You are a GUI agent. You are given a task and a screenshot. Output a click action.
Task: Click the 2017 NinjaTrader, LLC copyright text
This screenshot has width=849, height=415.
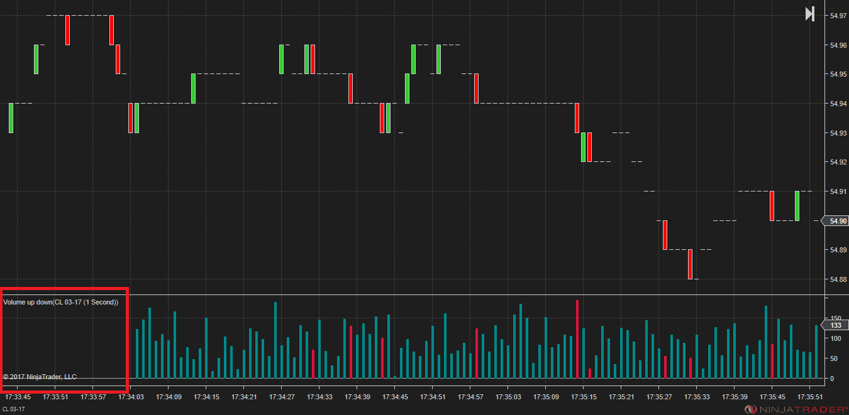[x=40, y=377]
